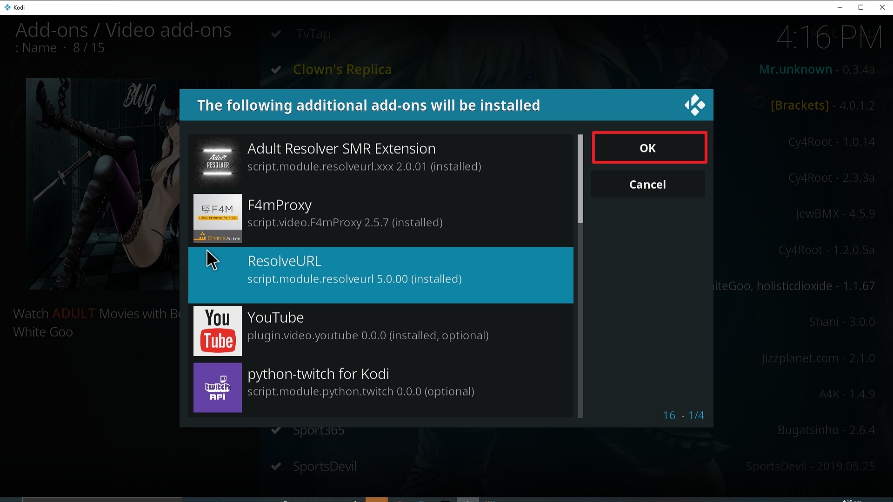The image size is (893, 502).
Task: Select the 'Adult Resolver SMR Extension' title
Action: [341, 148]
